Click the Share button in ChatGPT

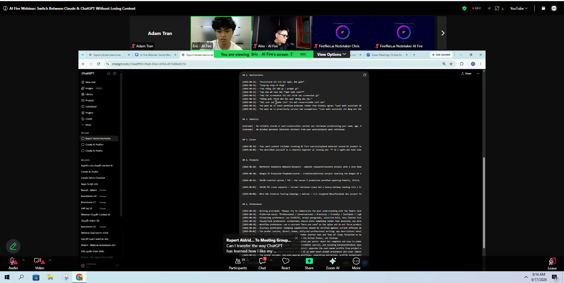click(466, 73)
